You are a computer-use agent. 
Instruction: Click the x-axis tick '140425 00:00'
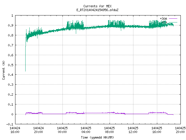pyautogui.click(x=62, y=130)
